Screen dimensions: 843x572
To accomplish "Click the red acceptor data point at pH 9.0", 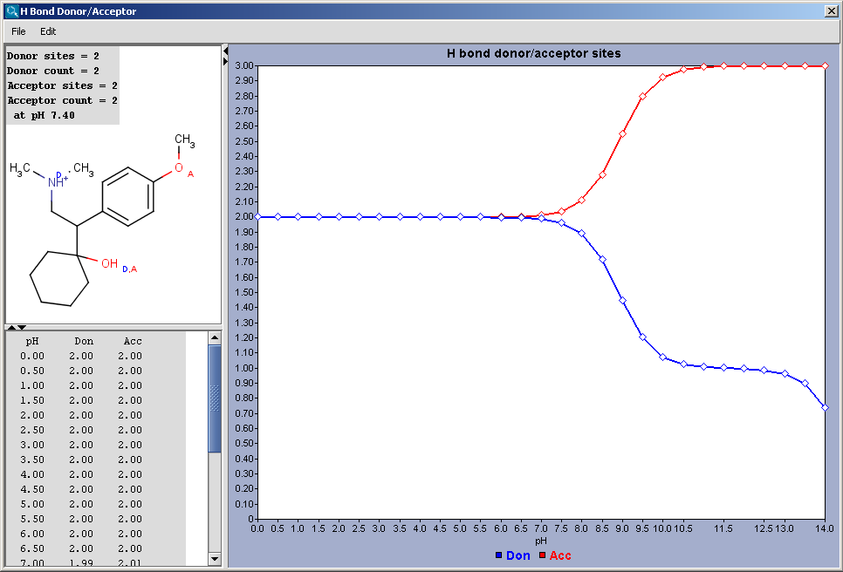I will pos(622,133).
